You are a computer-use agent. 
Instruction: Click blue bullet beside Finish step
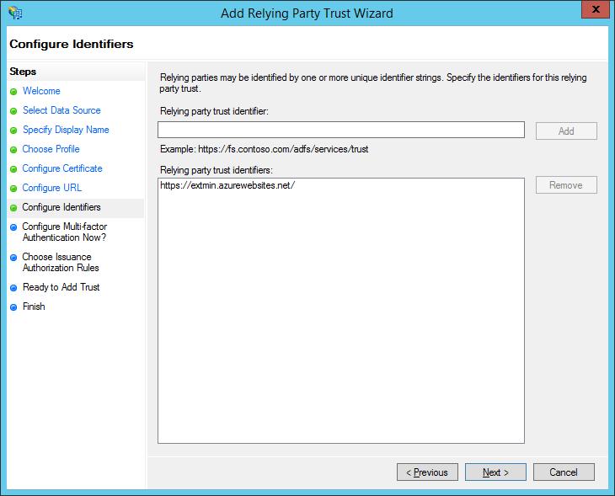click(13, 307)
